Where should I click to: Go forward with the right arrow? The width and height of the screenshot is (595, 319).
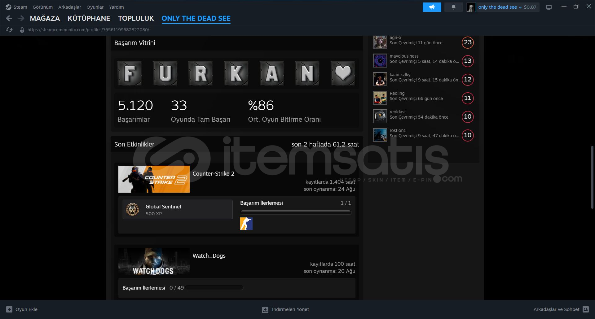pyautogui.click(x=21, y=18)
